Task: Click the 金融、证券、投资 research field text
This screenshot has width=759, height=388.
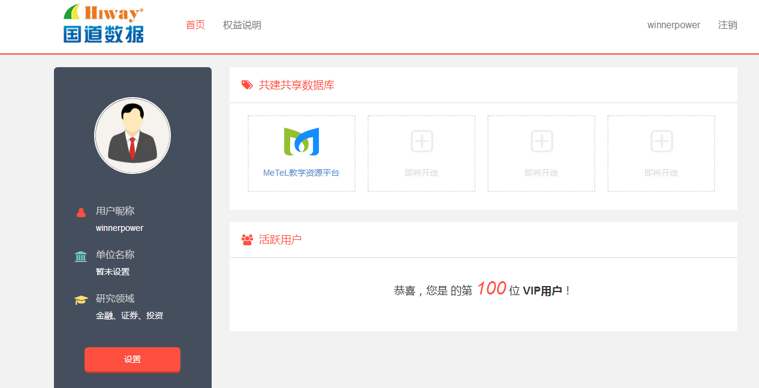Action: coord(129,315)
